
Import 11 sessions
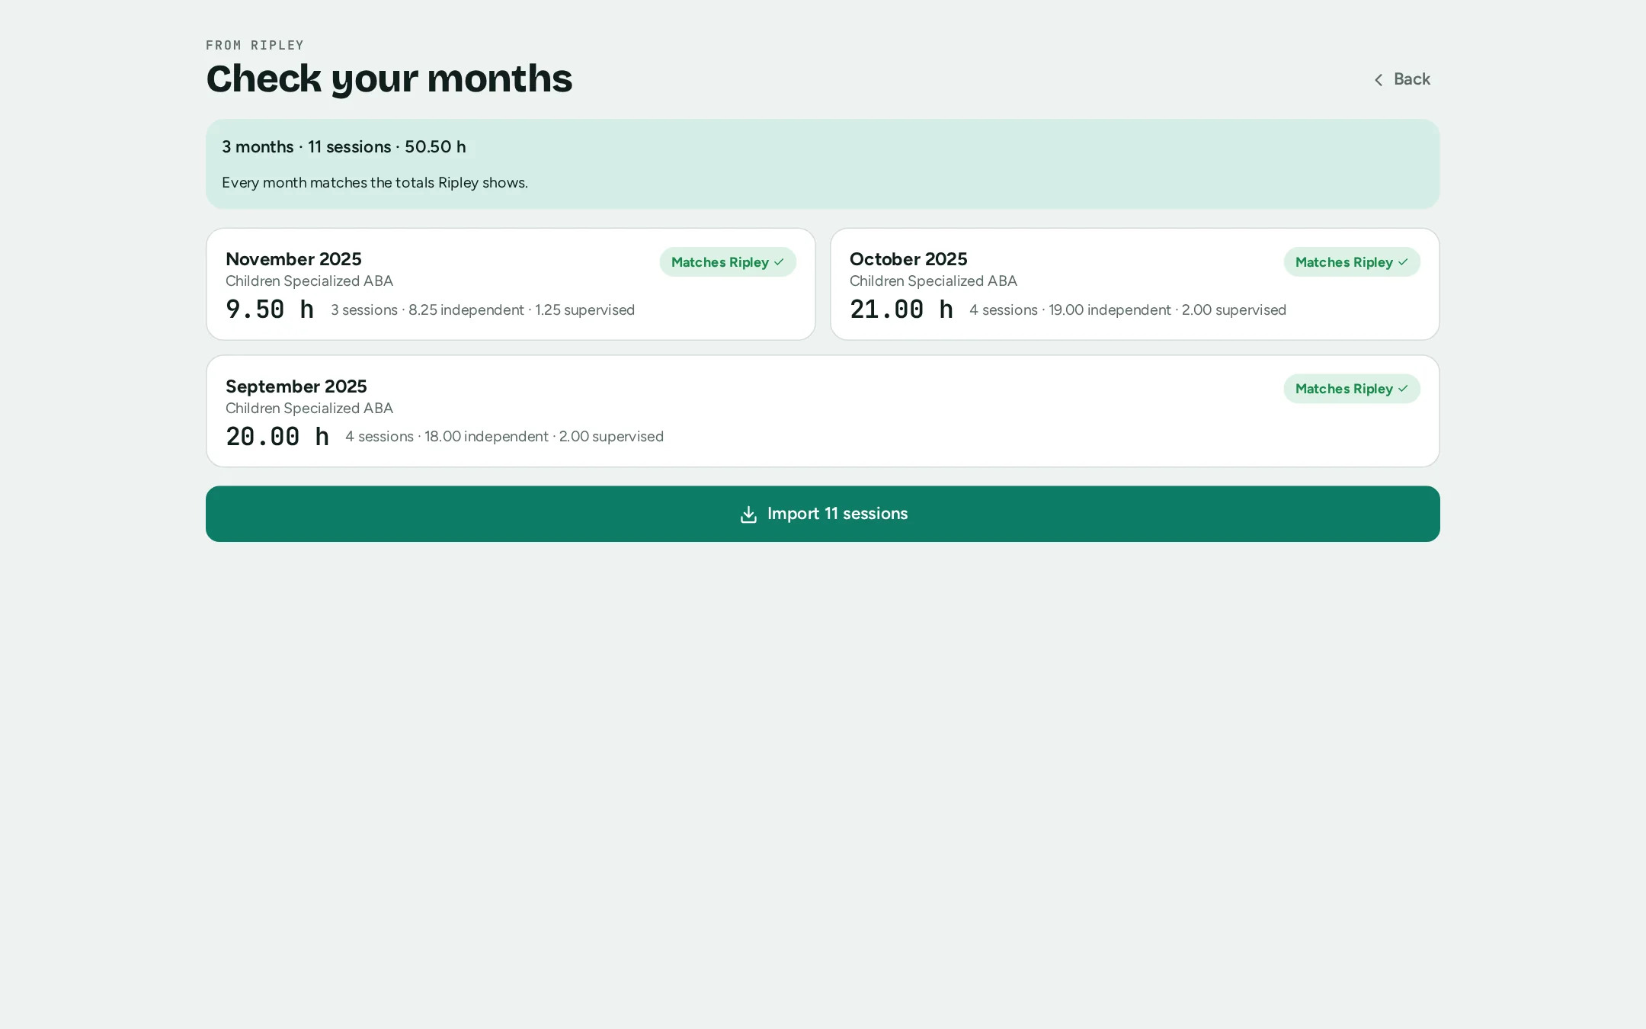(x=823, y=514)
